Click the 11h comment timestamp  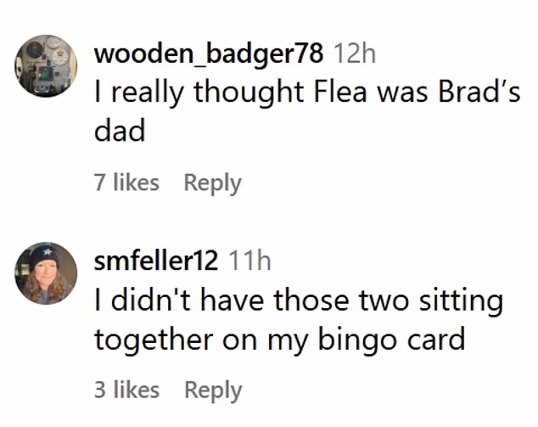[x=250, y=261]
